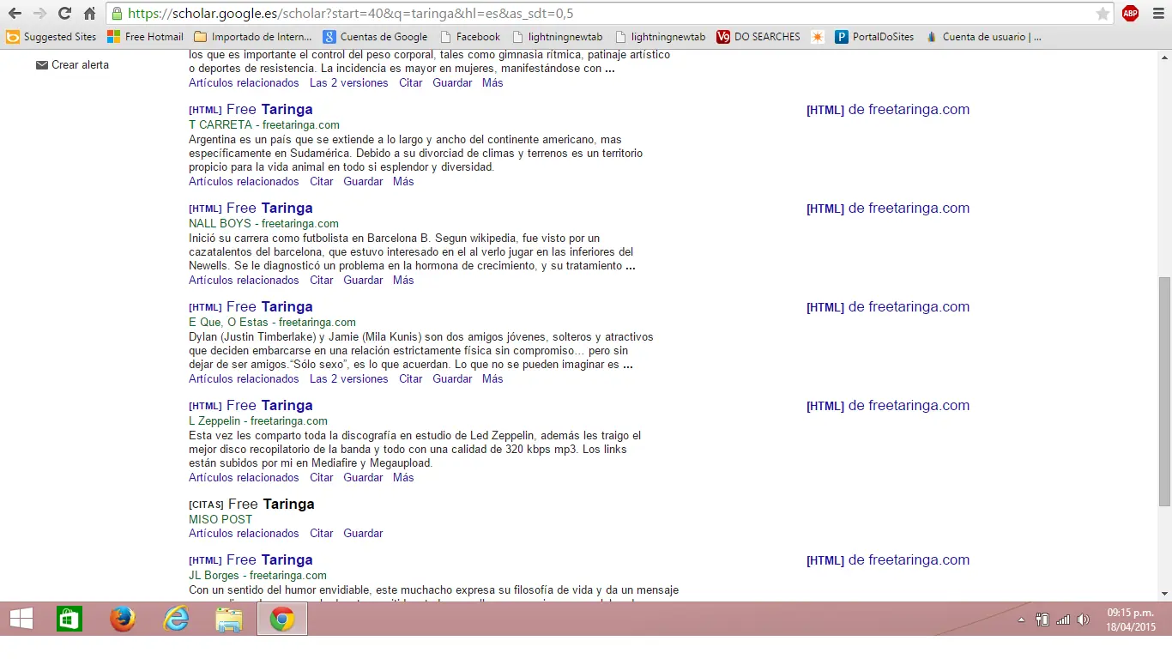Open the Free Hotmail bookmark
The width and height of the screenshot is (1172, 659).
tap(145, 37)
